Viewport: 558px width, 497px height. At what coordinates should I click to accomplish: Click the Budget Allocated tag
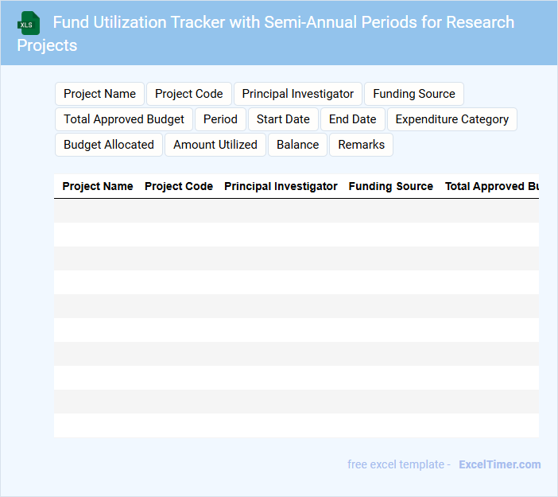tap(109, 145)
